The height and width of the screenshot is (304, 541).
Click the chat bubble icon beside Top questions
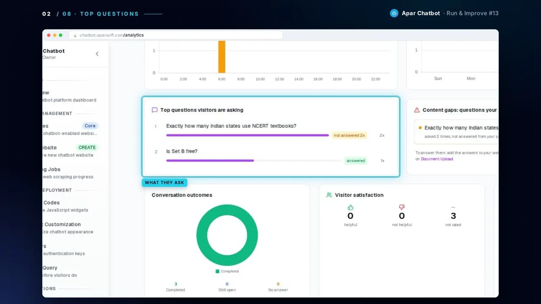155,110
